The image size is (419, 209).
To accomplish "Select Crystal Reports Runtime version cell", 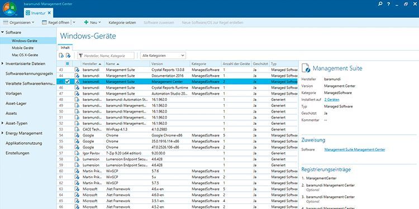I will 170,88.
